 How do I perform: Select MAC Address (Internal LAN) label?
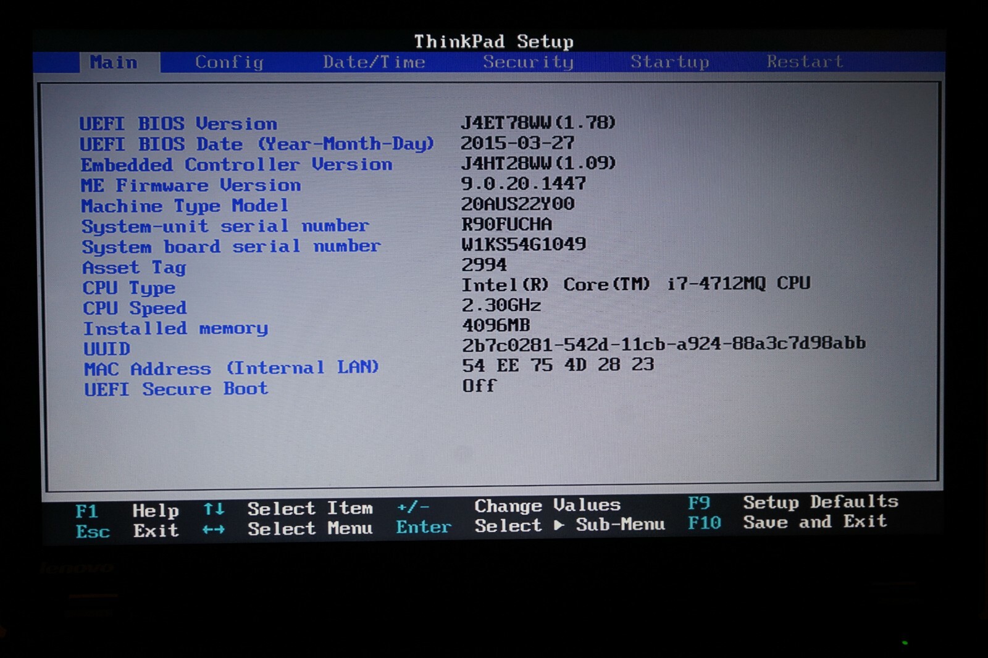pyautogui.click(x=232, y=369)
